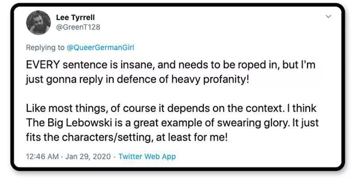Click Lee Tyrrell's profile avatar
Viewport: 358px width, 179px height.
(38, 23)
